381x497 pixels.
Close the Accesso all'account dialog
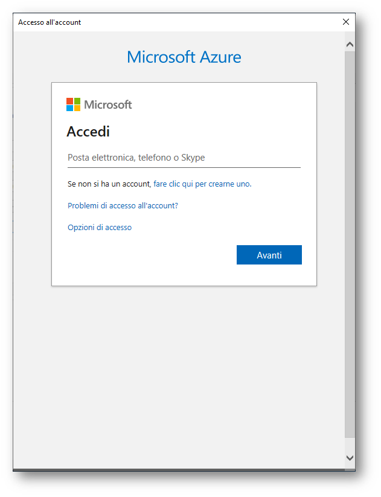346,22
